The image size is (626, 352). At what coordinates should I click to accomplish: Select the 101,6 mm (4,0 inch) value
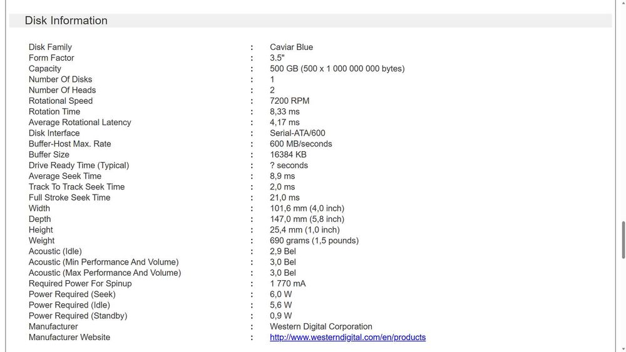tap(307, 208)
